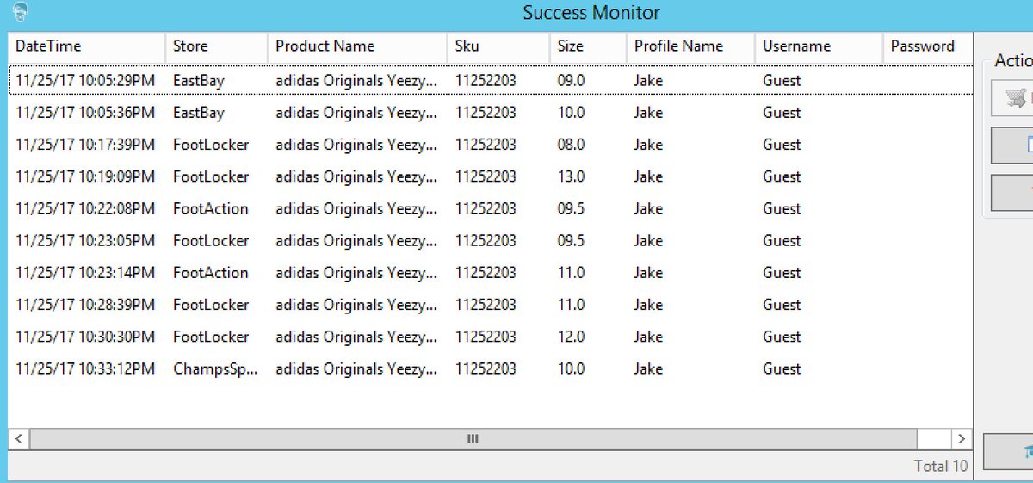
Task: Select the row dated 11/25/17 10:05:36PM
Action: click(491, 113)
